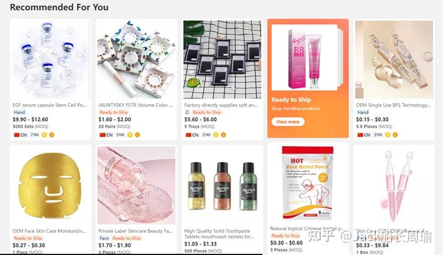Click the gold coin badge under OEM Single Use listing
443x255 pixels.
[395, 135]
